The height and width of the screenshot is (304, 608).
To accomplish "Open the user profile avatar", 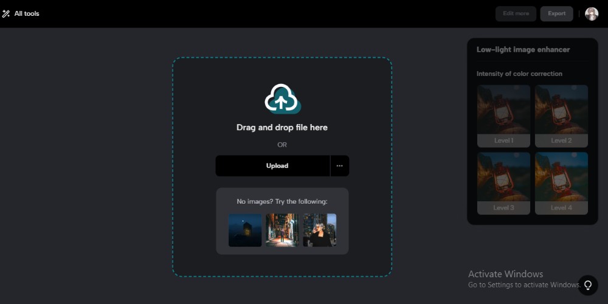I will [592, 14].
